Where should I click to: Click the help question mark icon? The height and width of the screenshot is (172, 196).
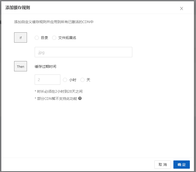80,98
